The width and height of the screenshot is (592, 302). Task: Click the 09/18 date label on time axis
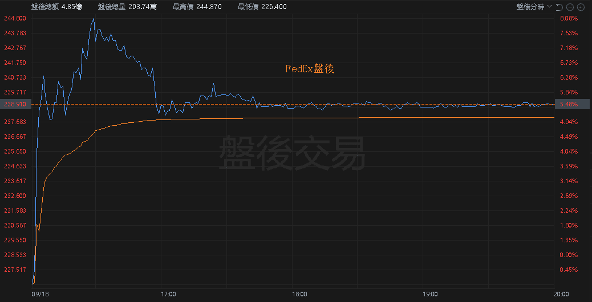click(x=40, y=293)
